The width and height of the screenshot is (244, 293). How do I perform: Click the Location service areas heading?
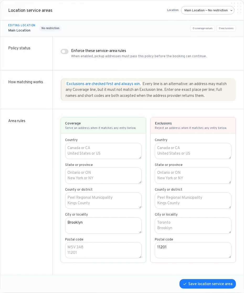[x=30, y=10]
